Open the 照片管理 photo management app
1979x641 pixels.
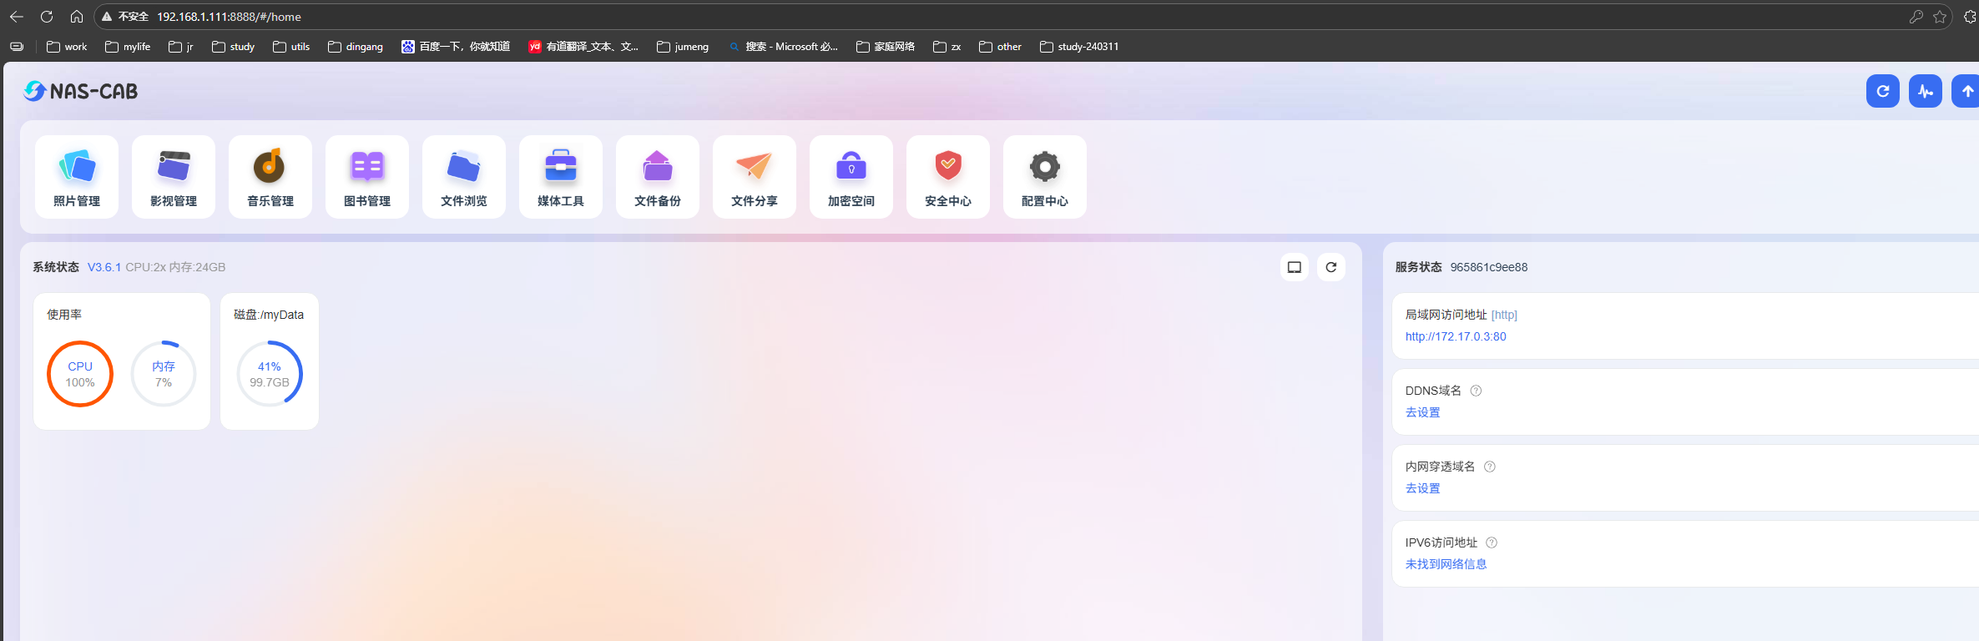click(77, 177)
